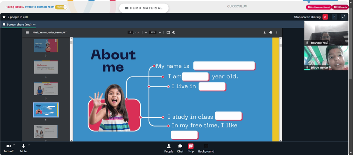Click switch to alternate room link

click(40, 7)
